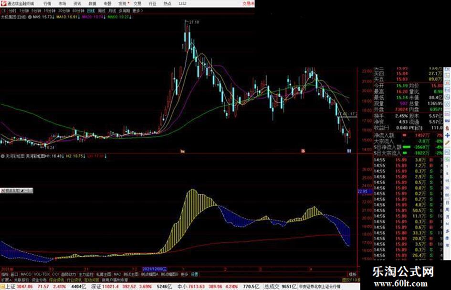Select 月 period in right toolbar
This screenshot has height=290, width=451.
(447, 217)
